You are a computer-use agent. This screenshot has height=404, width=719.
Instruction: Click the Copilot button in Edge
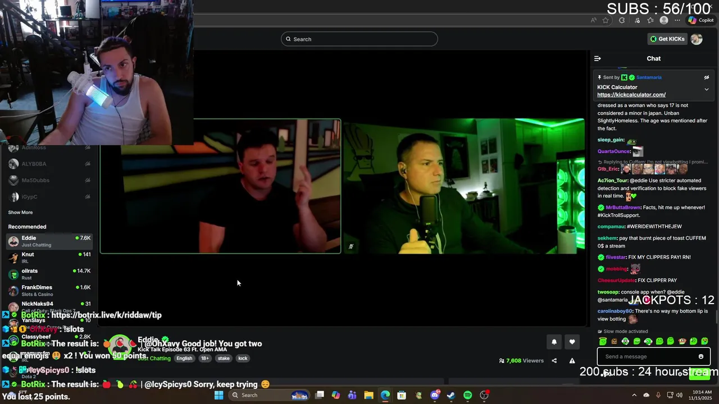pos(700,20)
